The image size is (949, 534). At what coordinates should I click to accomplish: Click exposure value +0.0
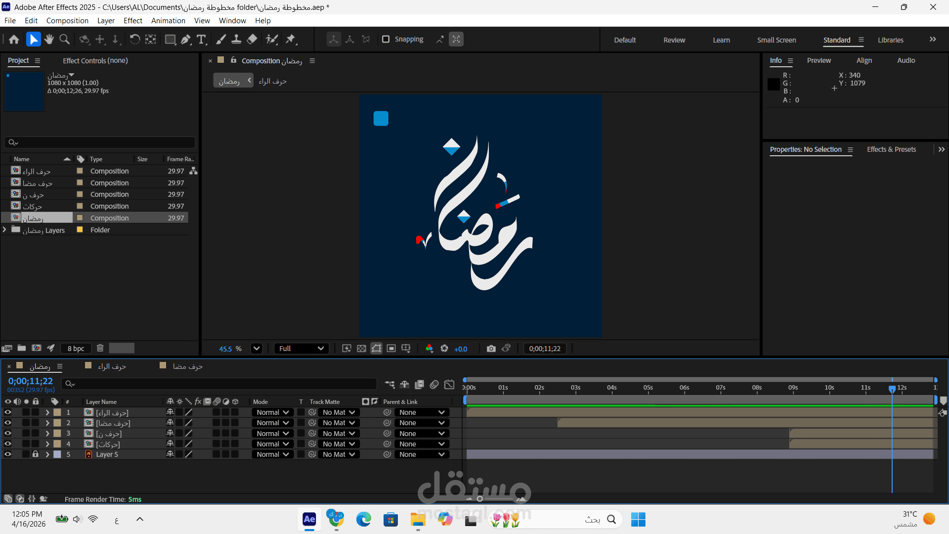[461, 349]
